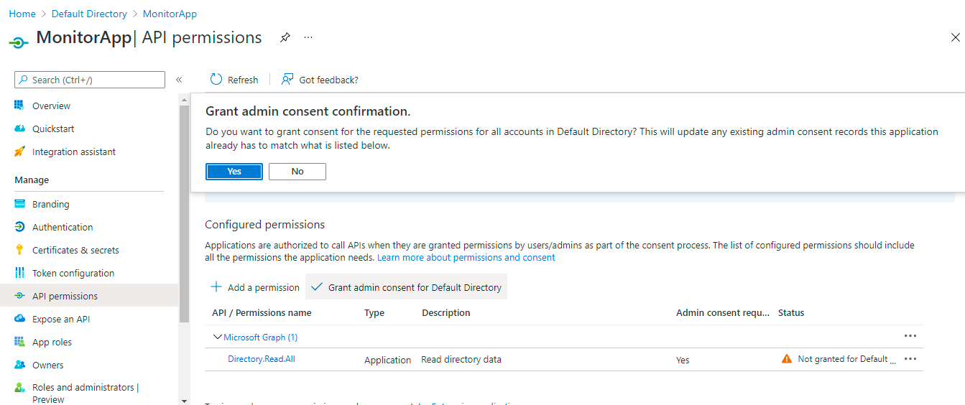
Task: Pin the MonitorApp blade
Action: 285,37
